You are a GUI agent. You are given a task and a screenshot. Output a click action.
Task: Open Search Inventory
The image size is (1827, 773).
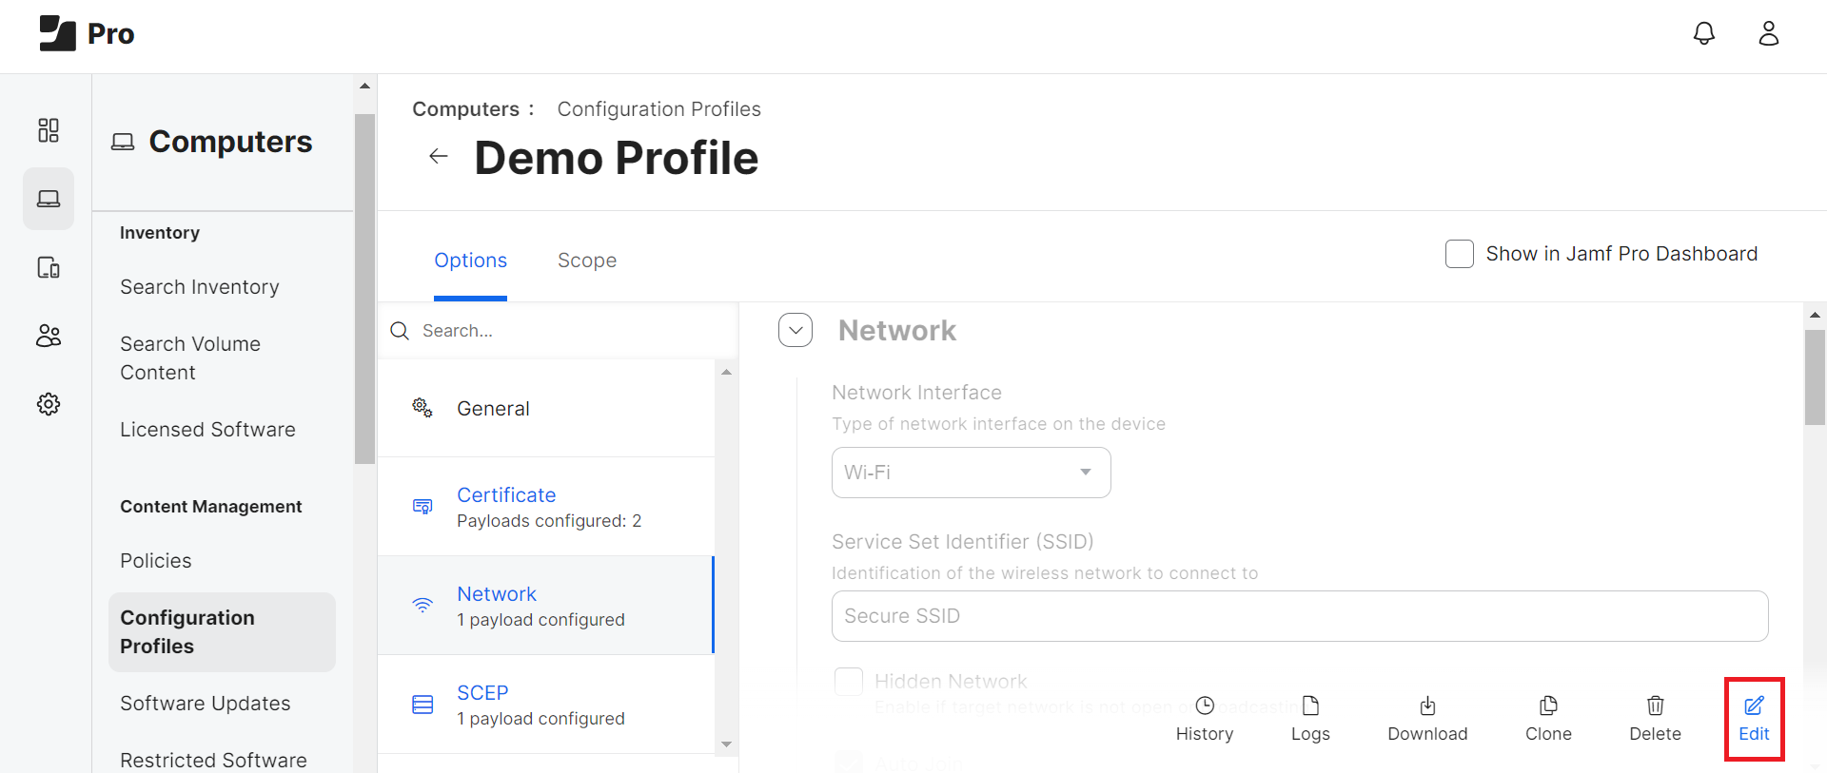point(200,287)
